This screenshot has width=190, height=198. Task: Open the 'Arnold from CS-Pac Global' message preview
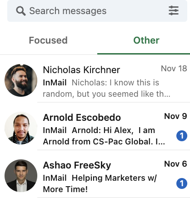coord(104,136)
